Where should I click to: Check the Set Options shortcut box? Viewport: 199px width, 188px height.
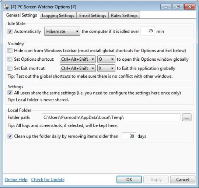pos(10,59)
